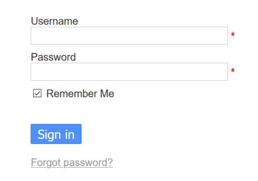
Task: Click the Password label text
Action: tap(53, 57)
